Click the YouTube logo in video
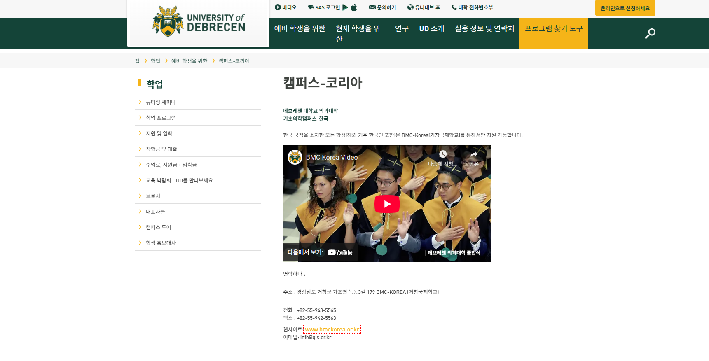The image size is (709, 361). coord(340,252)
